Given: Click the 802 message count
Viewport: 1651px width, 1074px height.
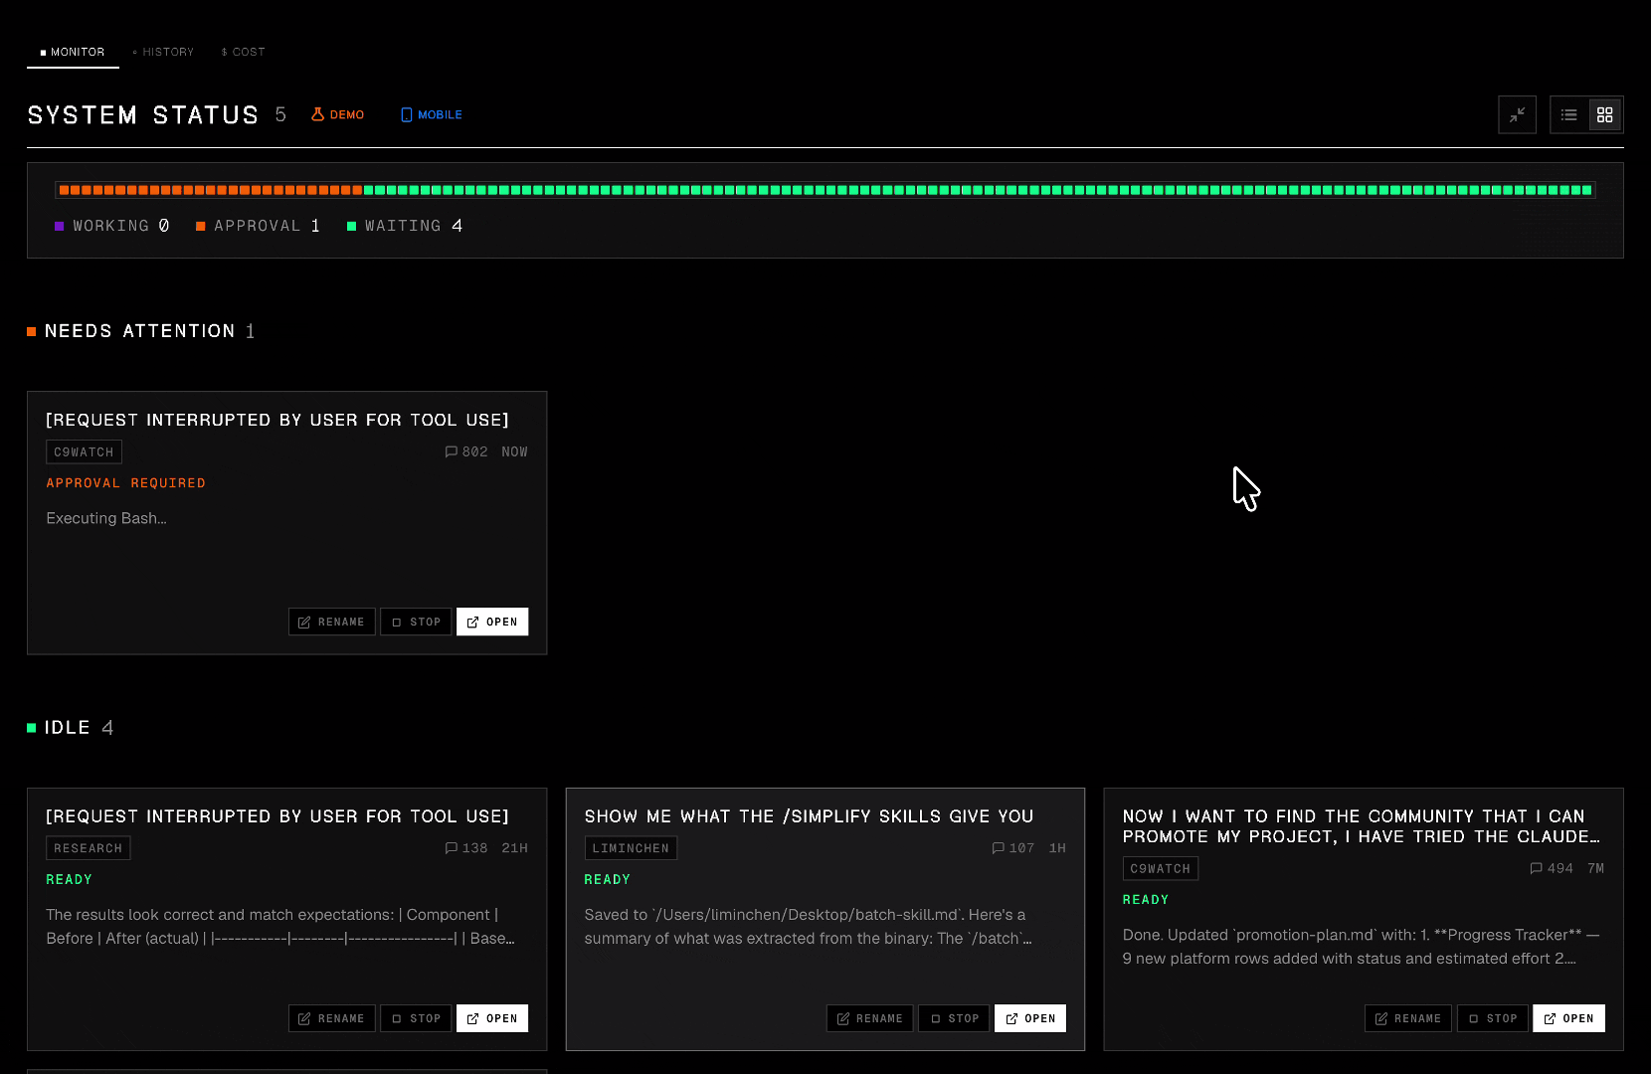Looking at the screenshot, I should (466, 451).
